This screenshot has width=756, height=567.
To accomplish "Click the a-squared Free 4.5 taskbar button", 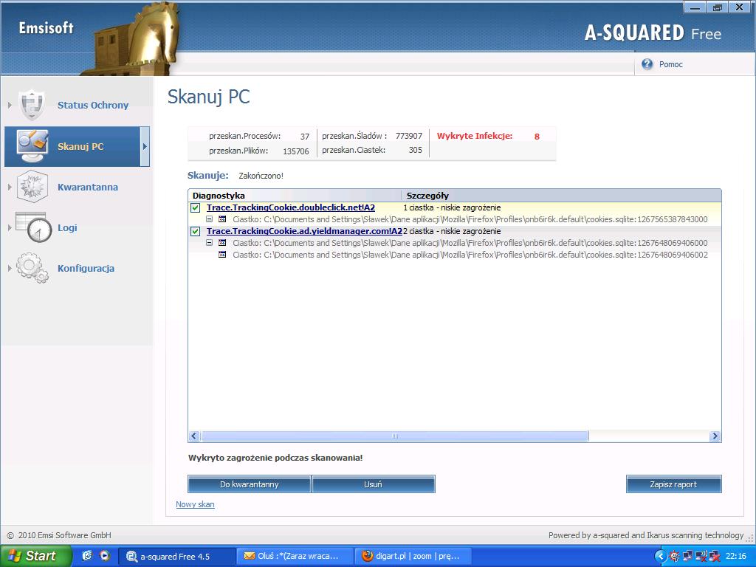I will 177,557.
